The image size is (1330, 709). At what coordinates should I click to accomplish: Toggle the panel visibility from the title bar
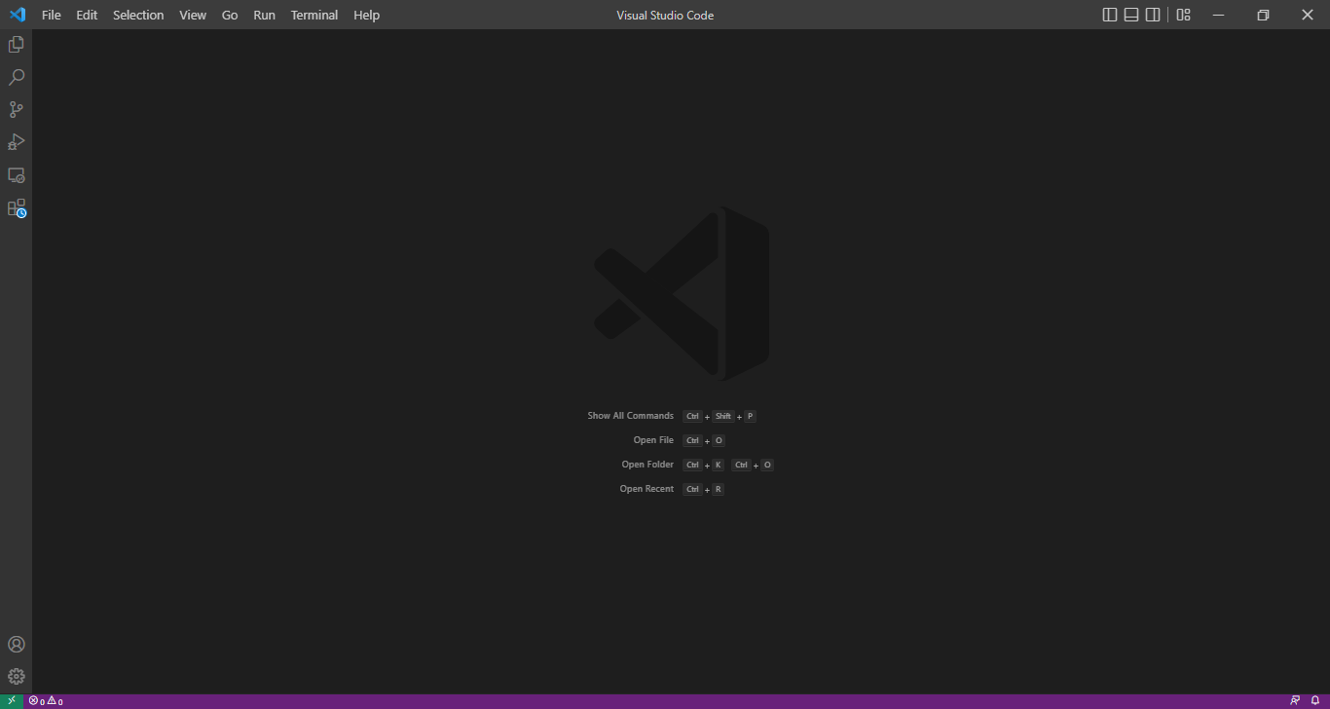(1129, 15)
